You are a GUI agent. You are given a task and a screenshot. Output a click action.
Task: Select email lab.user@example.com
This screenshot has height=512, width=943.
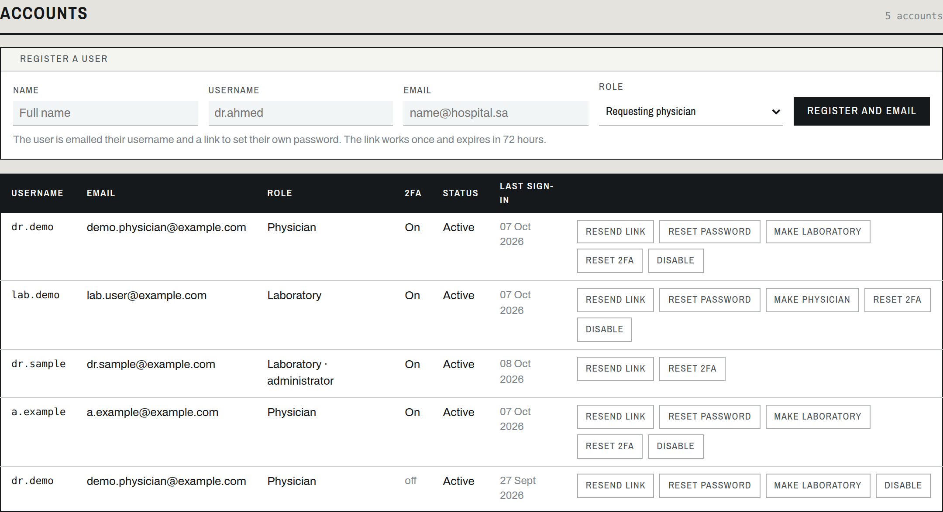[x=146, y=295]
